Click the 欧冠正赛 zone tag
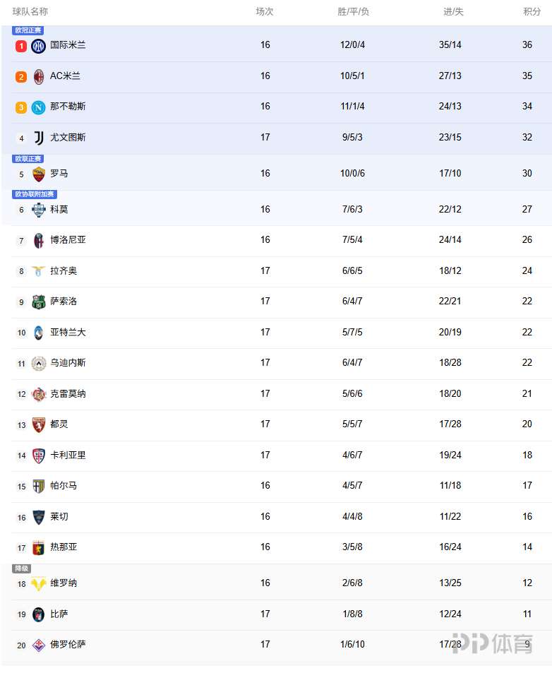The height and width of the screenshot is (673, 552). point(28,30)
